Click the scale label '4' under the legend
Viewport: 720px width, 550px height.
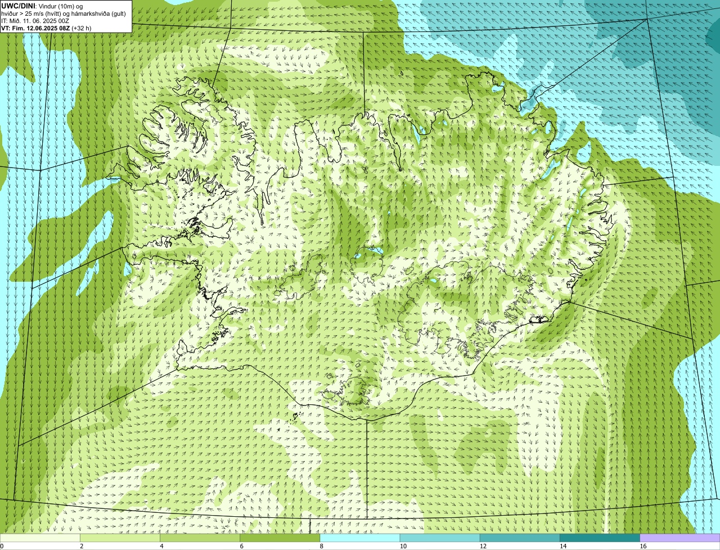pos(161,546)
